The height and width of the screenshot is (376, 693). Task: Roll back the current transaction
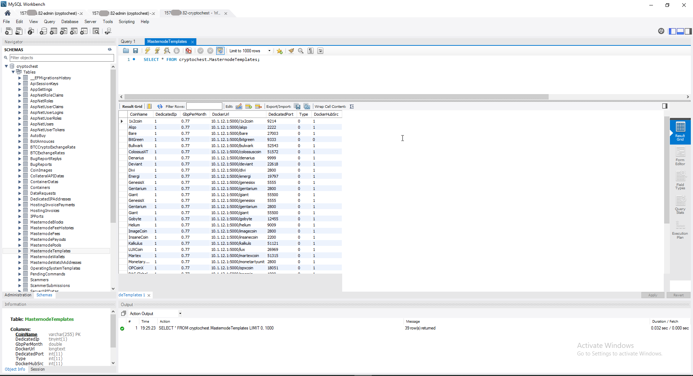[x=210, y=51]
